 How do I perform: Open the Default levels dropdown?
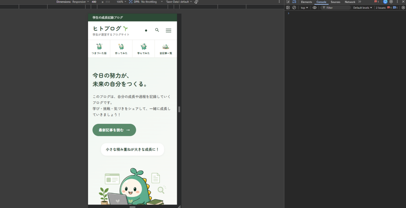tap(362, 8)
